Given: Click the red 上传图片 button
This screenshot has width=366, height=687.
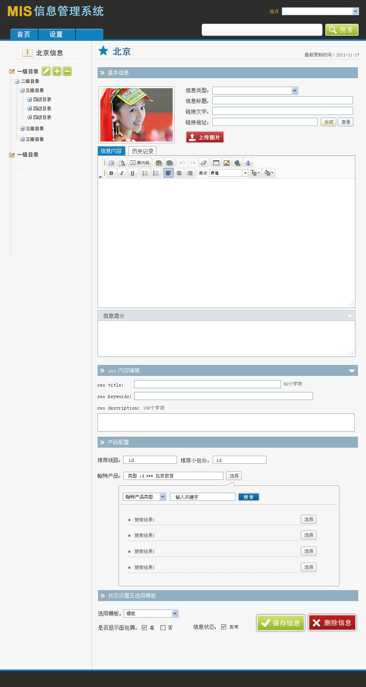Looking at the screenshot, I should pos(205,137).
